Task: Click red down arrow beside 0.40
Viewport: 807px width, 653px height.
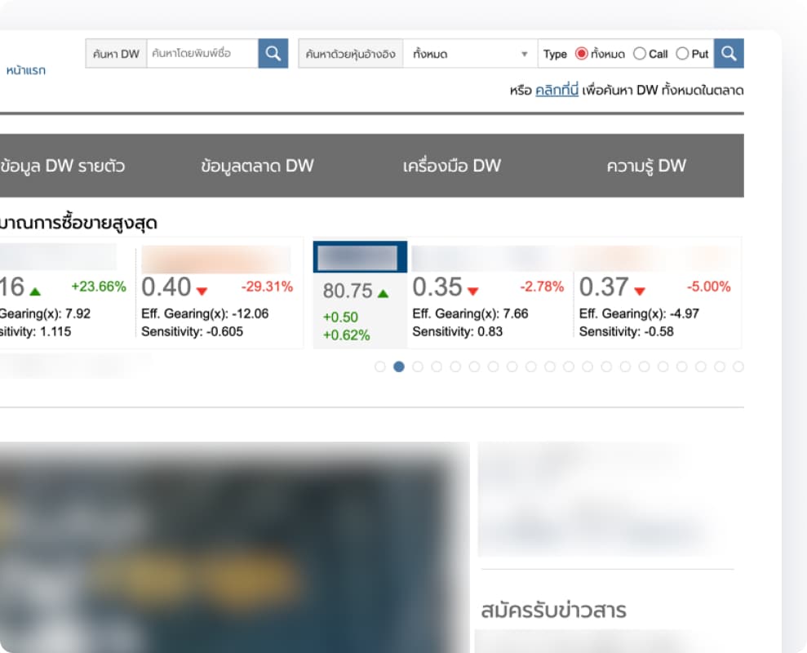Action: pos(202,291)
